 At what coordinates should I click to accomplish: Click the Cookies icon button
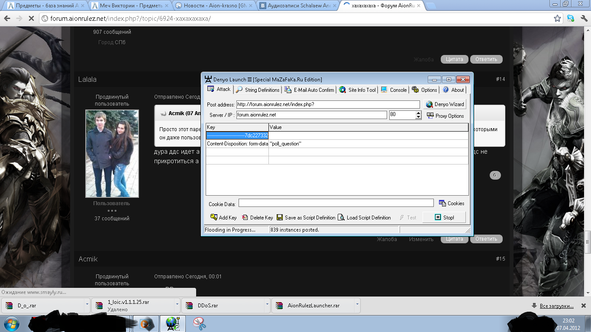click(452, 203)
